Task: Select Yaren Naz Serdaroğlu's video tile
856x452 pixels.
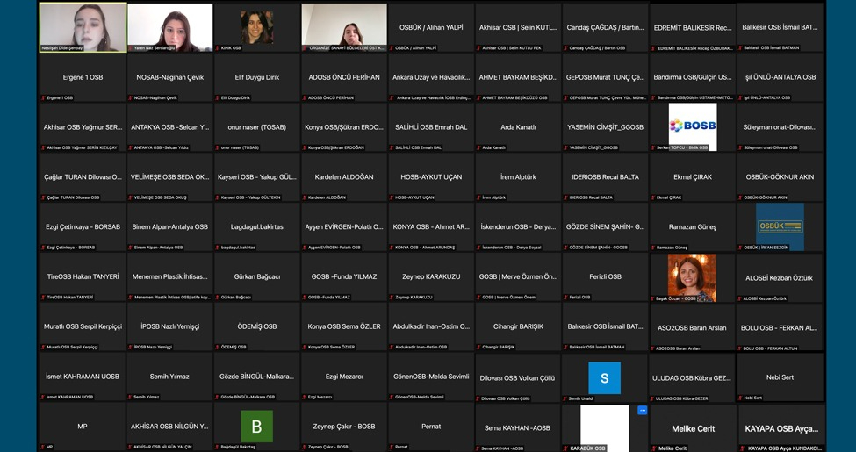Action: (169, 27)
